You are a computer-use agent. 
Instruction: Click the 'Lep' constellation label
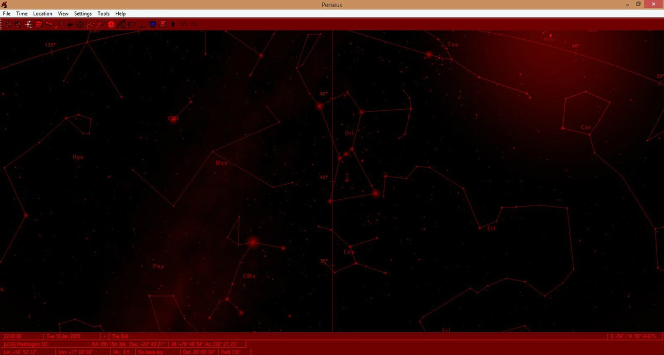349,252
